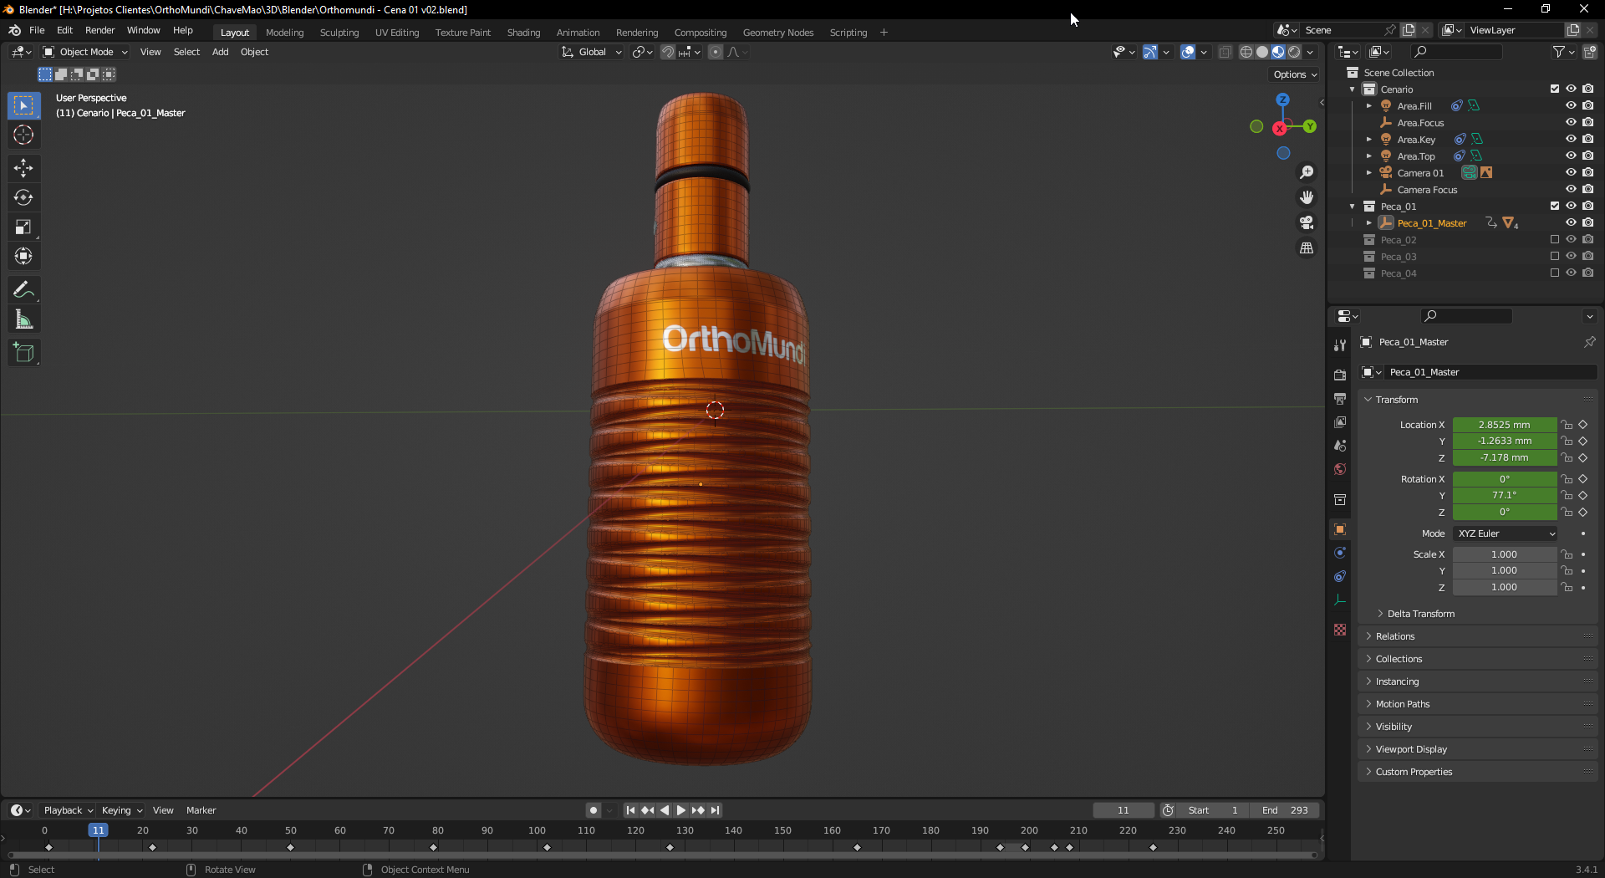Image resolution: width=1605 pixels, height=878 pixels.
Task: Open World properties tab icon
Action: click(1340, 469)
